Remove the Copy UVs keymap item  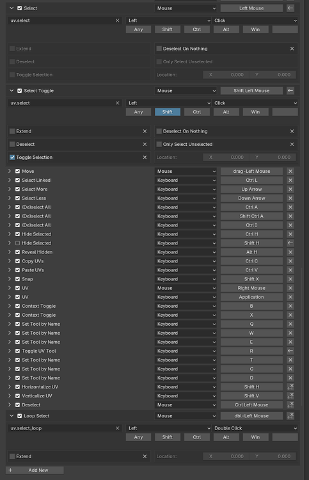tap(290, 261)
